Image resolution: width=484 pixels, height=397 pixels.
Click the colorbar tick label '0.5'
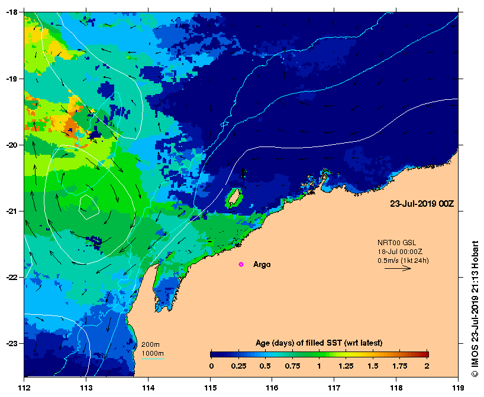265,366
